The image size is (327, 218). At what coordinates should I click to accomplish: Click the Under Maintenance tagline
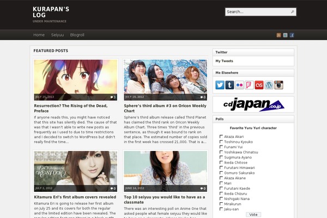tap(50, 21)
